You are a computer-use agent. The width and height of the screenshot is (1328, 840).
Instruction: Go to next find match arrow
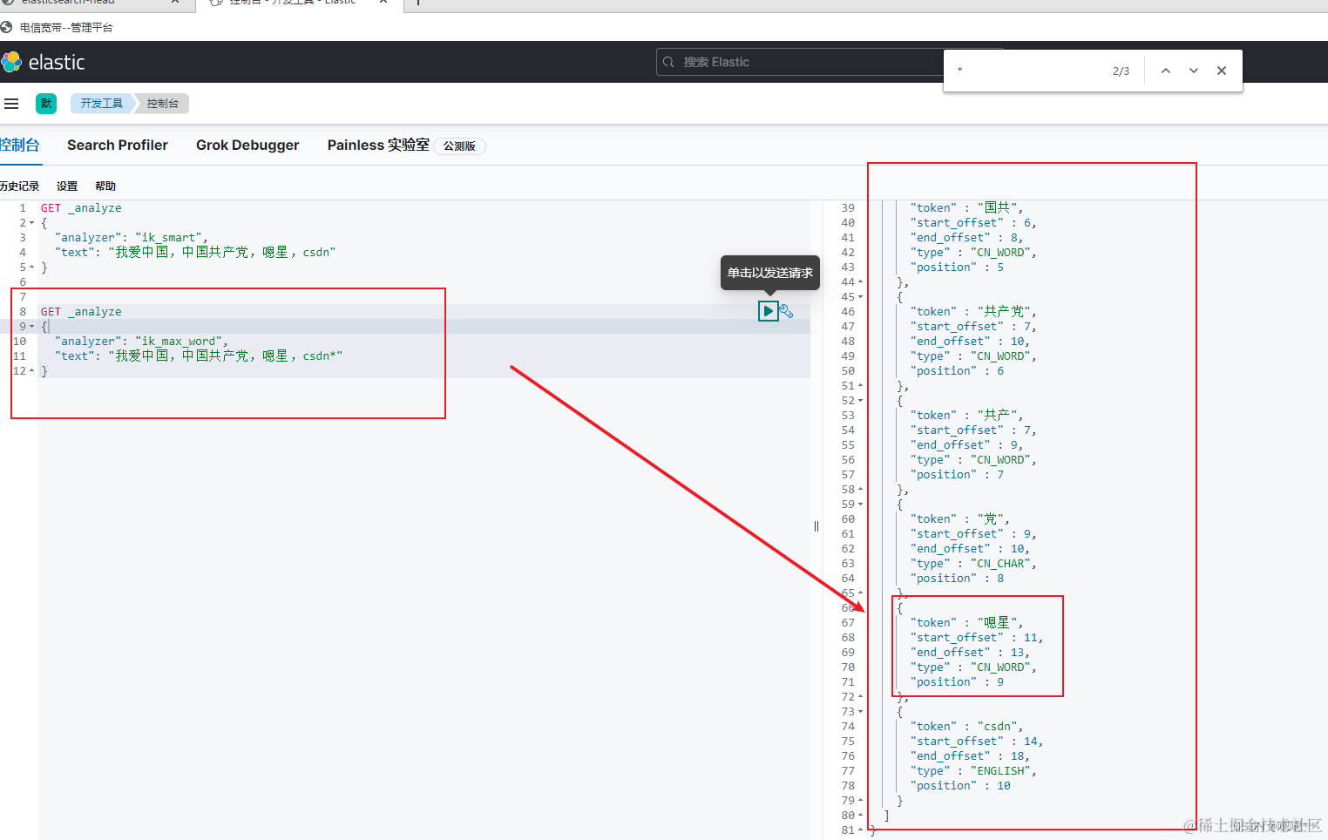click(x=1194, y=71)
